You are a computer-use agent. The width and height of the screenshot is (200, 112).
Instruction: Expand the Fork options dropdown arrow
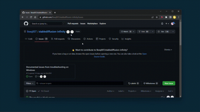[x=153, y=32]
